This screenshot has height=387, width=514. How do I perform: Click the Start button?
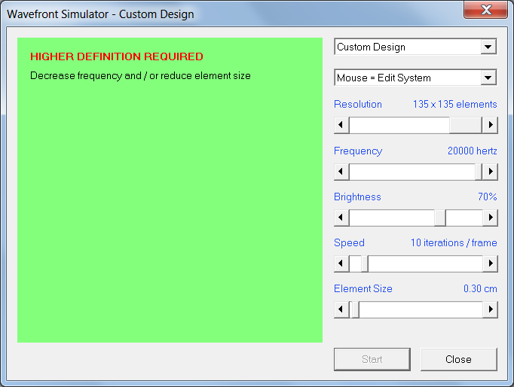(x=372, y=359)
